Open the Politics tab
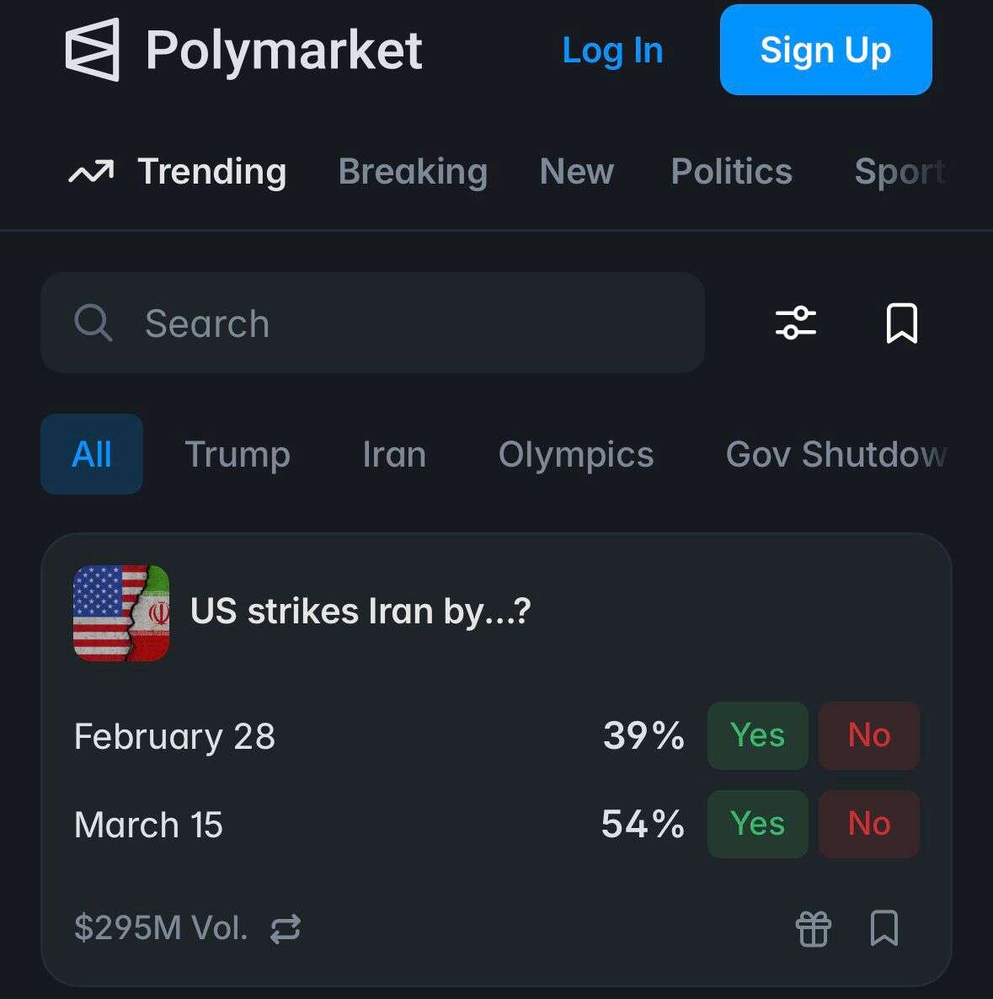This screenshot has width=993, height=999. (x=731, y=172)
